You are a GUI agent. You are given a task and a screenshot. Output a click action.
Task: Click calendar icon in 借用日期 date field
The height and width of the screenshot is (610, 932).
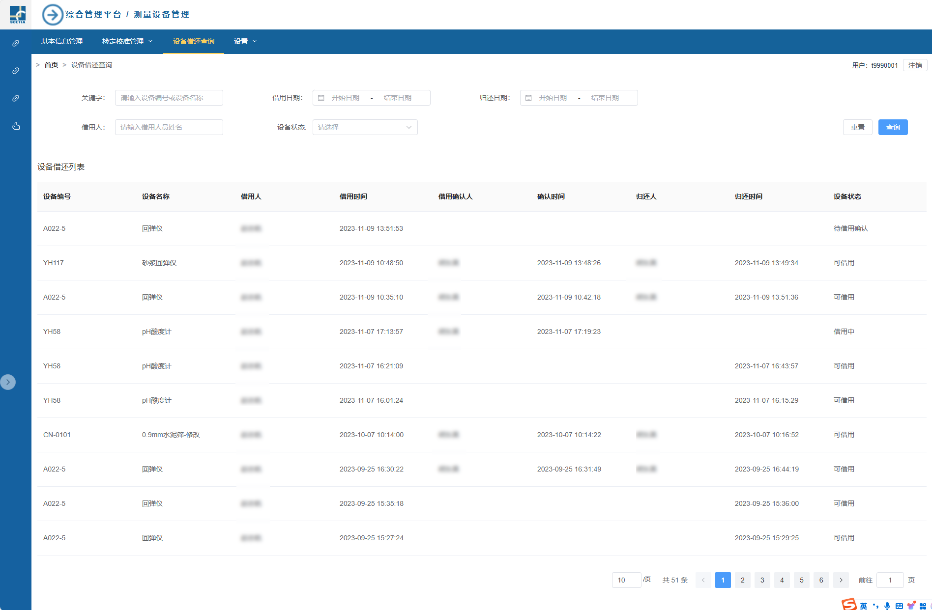click(321, 98)
